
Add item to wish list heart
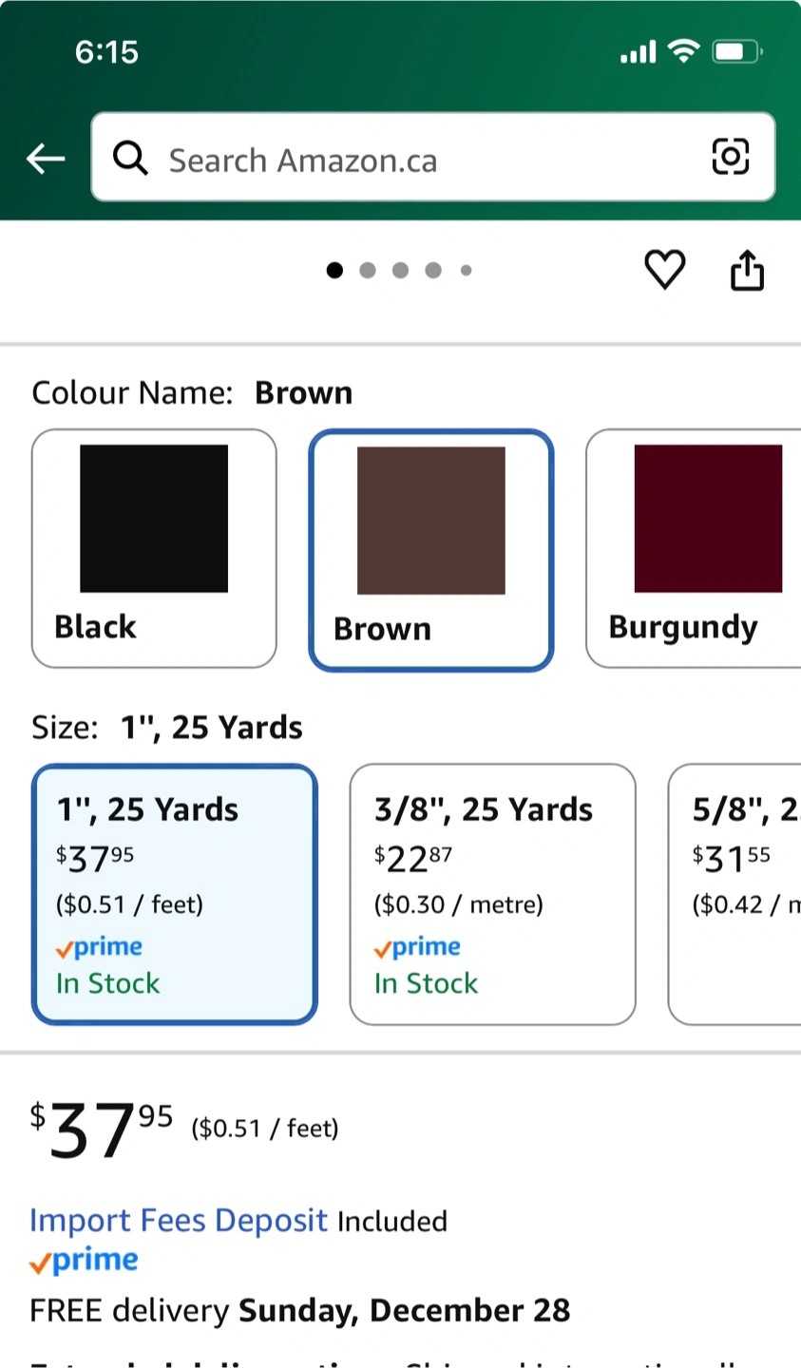point(664,270)
